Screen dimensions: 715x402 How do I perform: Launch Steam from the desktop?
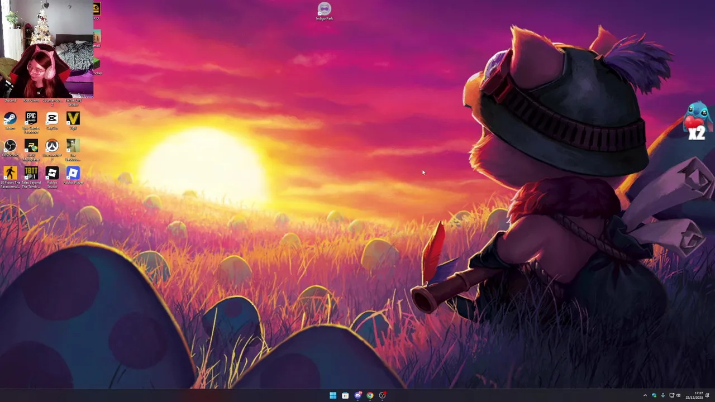tap(10, 121)
